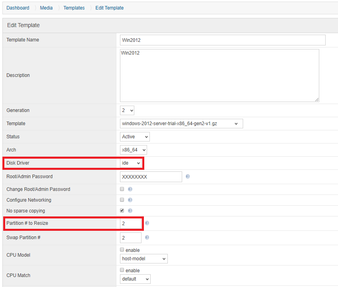Toggle the CPU Model enable checkbox
The height and width of the screenshot is (287, 338).
[x=122, y=250]
